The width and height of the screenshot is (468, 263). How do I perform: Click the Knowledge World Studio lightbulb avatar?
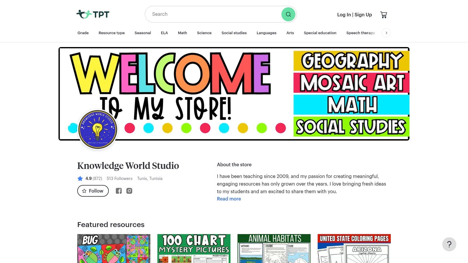98,129
